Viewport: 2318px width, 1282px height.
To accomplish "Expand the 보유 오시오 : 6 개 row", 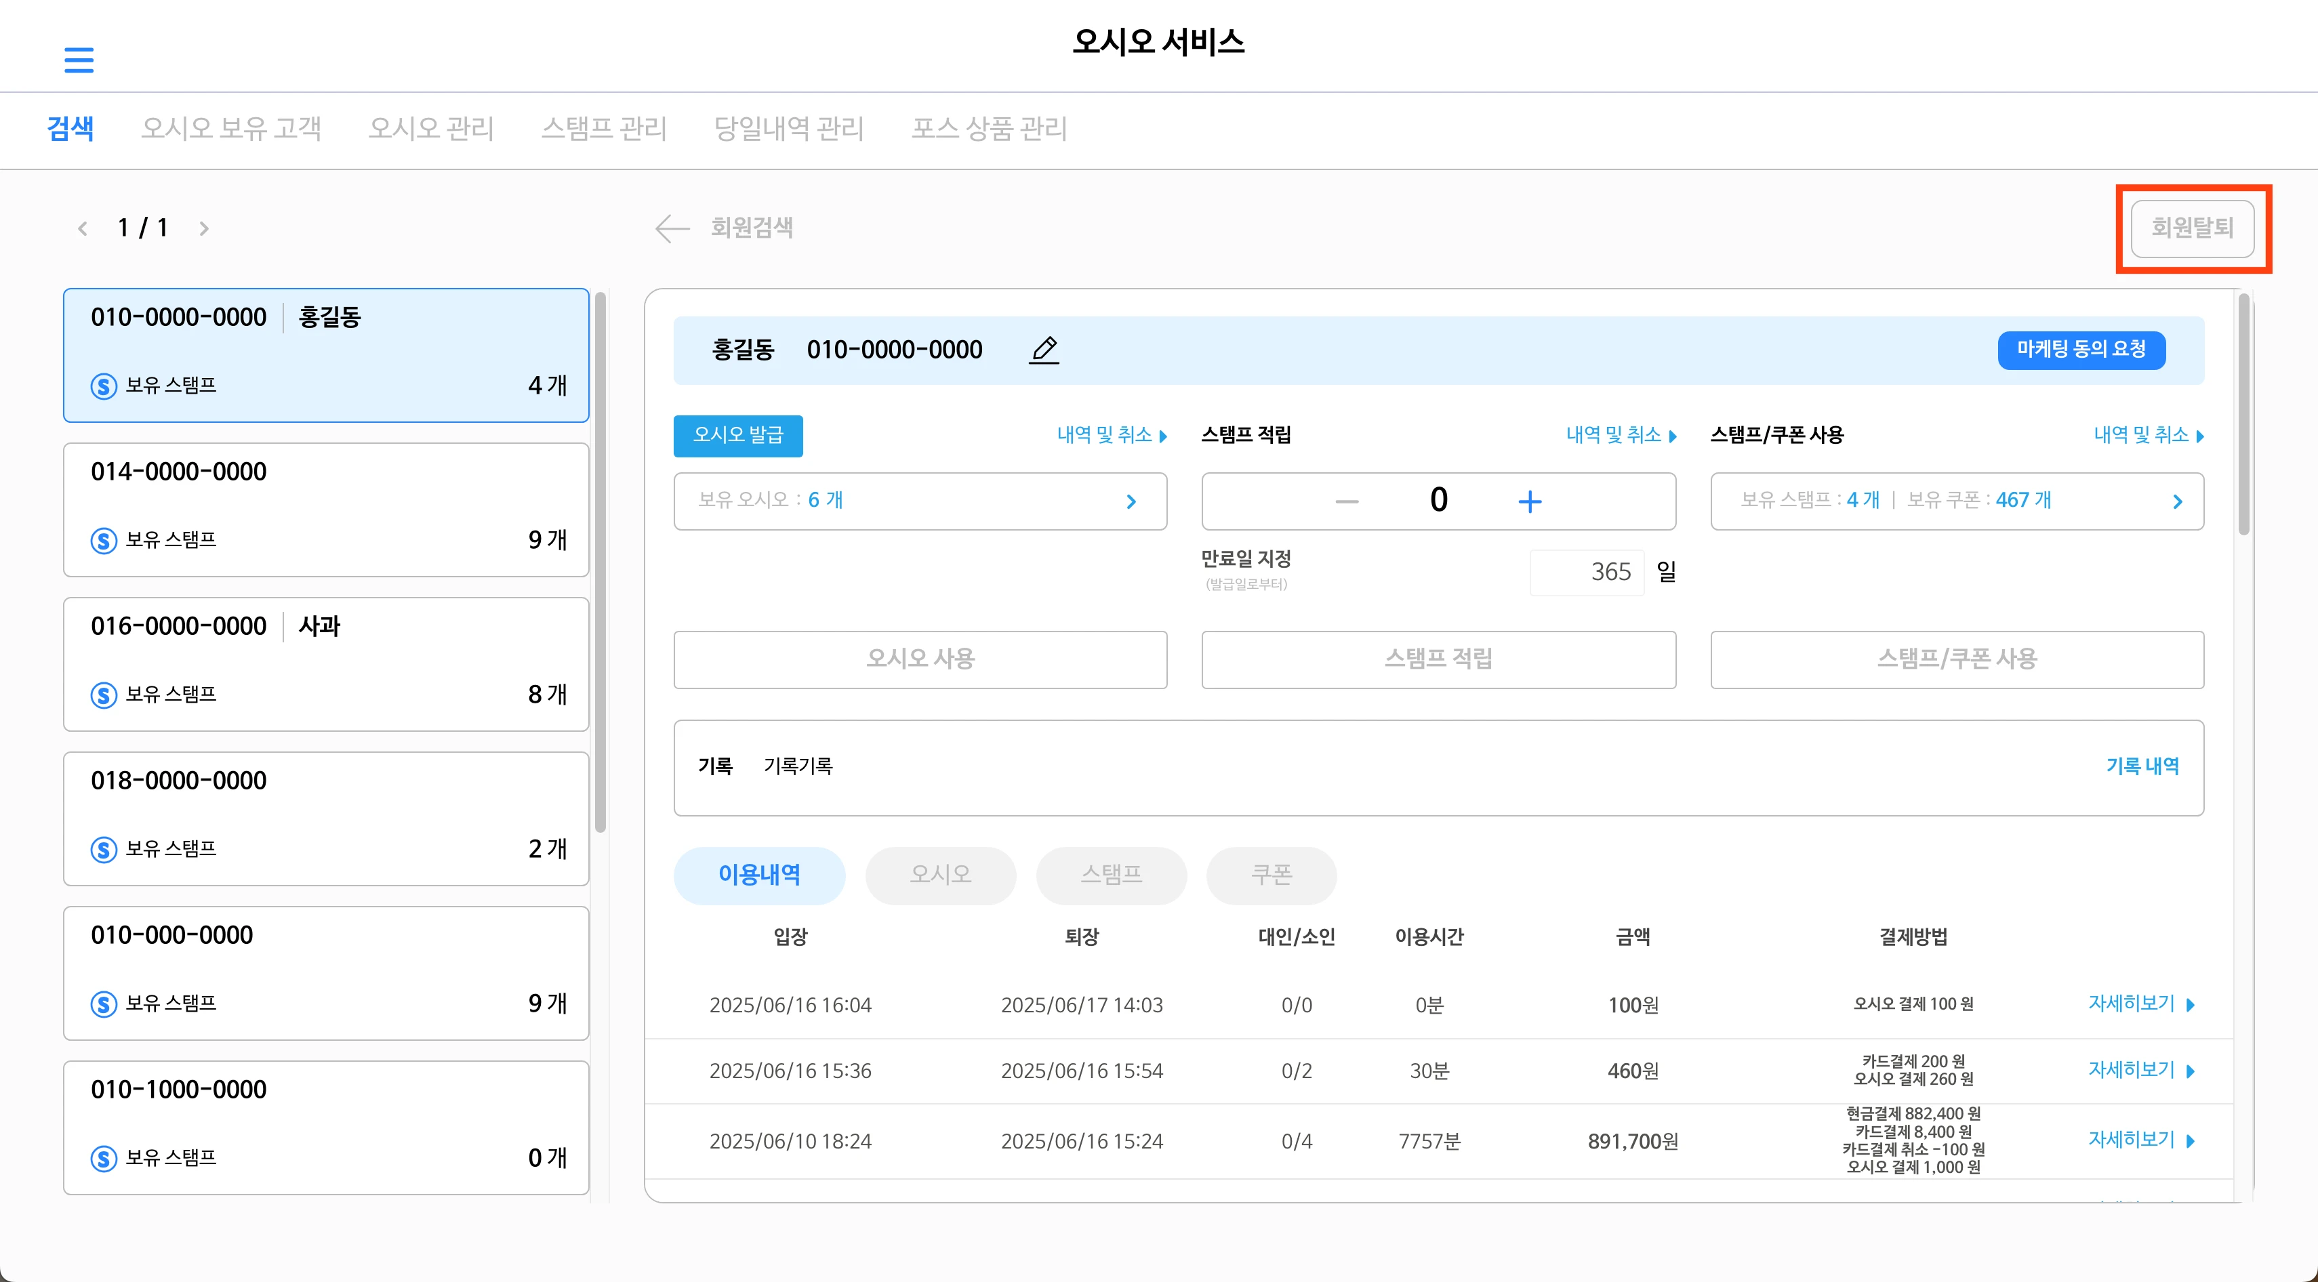I will pyautogui.click(x=920, y=501).
